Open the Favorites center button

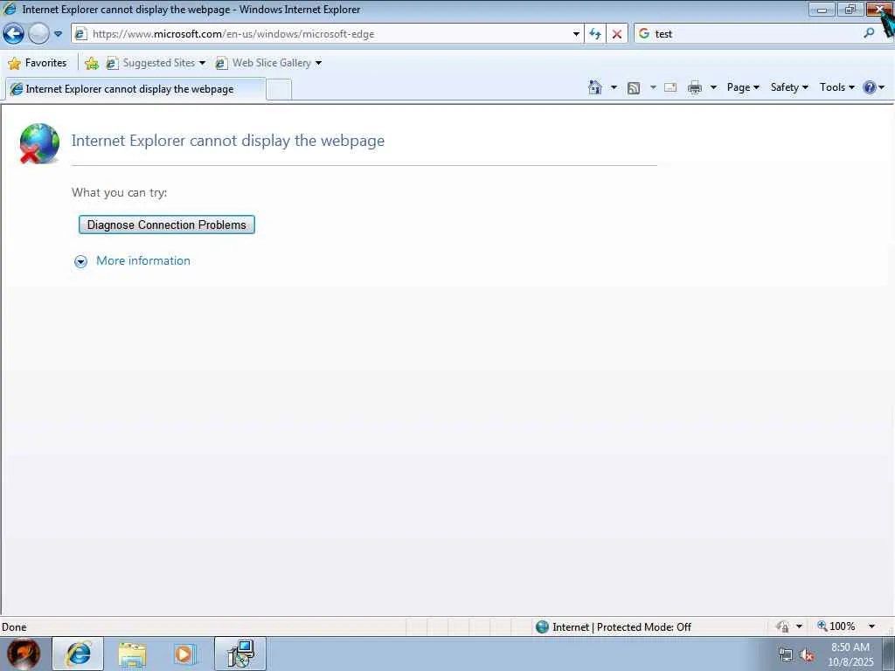(38, 63)
